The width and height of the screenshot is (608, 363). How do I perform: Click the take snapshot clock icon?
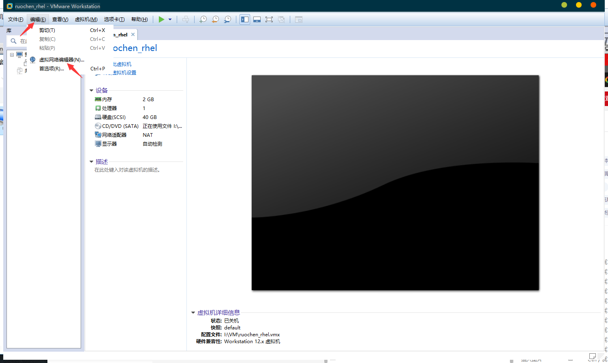pyautogui.click(x=203, y=19)
